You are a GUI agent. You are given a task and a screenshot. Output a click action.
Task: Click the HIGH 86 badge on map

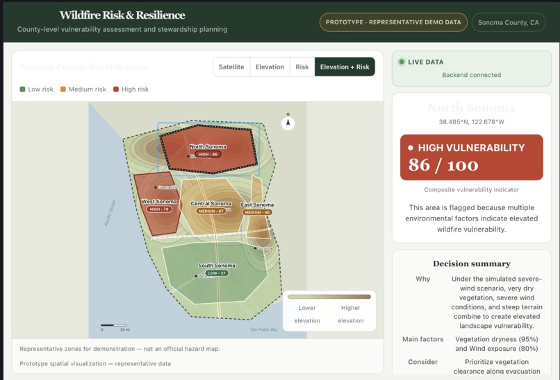[208, 154]
